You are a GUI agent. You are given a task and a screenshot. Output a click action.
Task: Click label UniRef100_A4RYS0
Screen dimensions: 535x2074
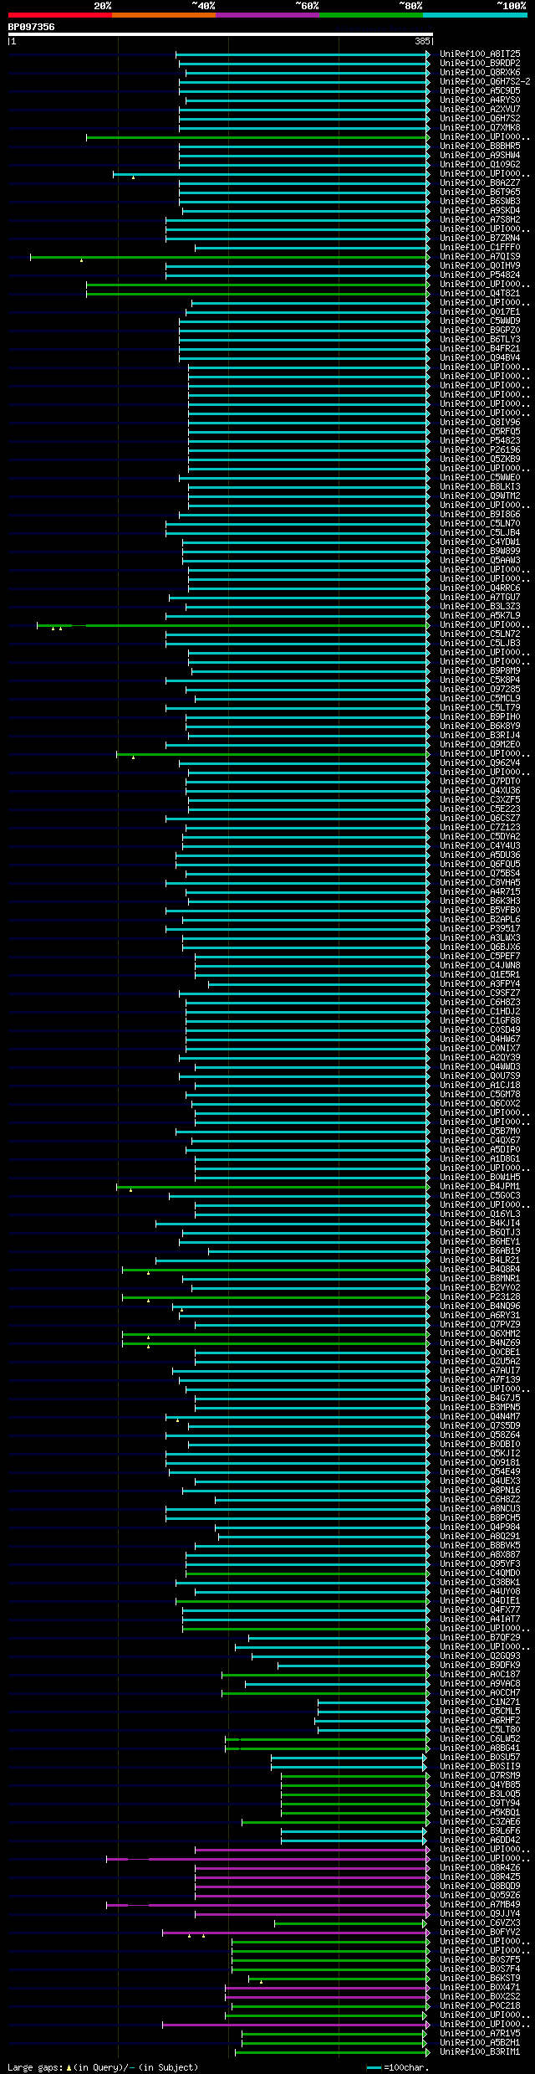(x=480, y=100)
